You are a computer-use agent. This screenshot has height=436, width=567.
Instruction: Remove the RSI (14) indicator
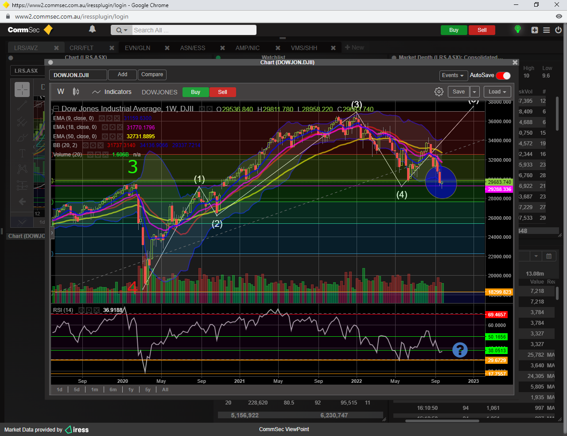(x=96, y=310)
